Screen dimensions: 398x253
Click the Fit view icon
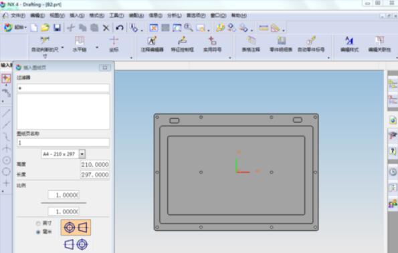pos(153,27)
